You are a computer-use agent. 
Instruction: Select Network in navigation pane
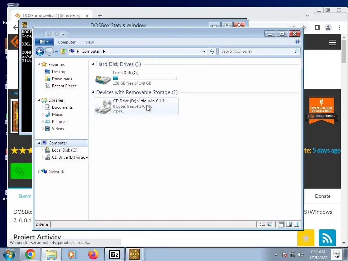(56, 171)
